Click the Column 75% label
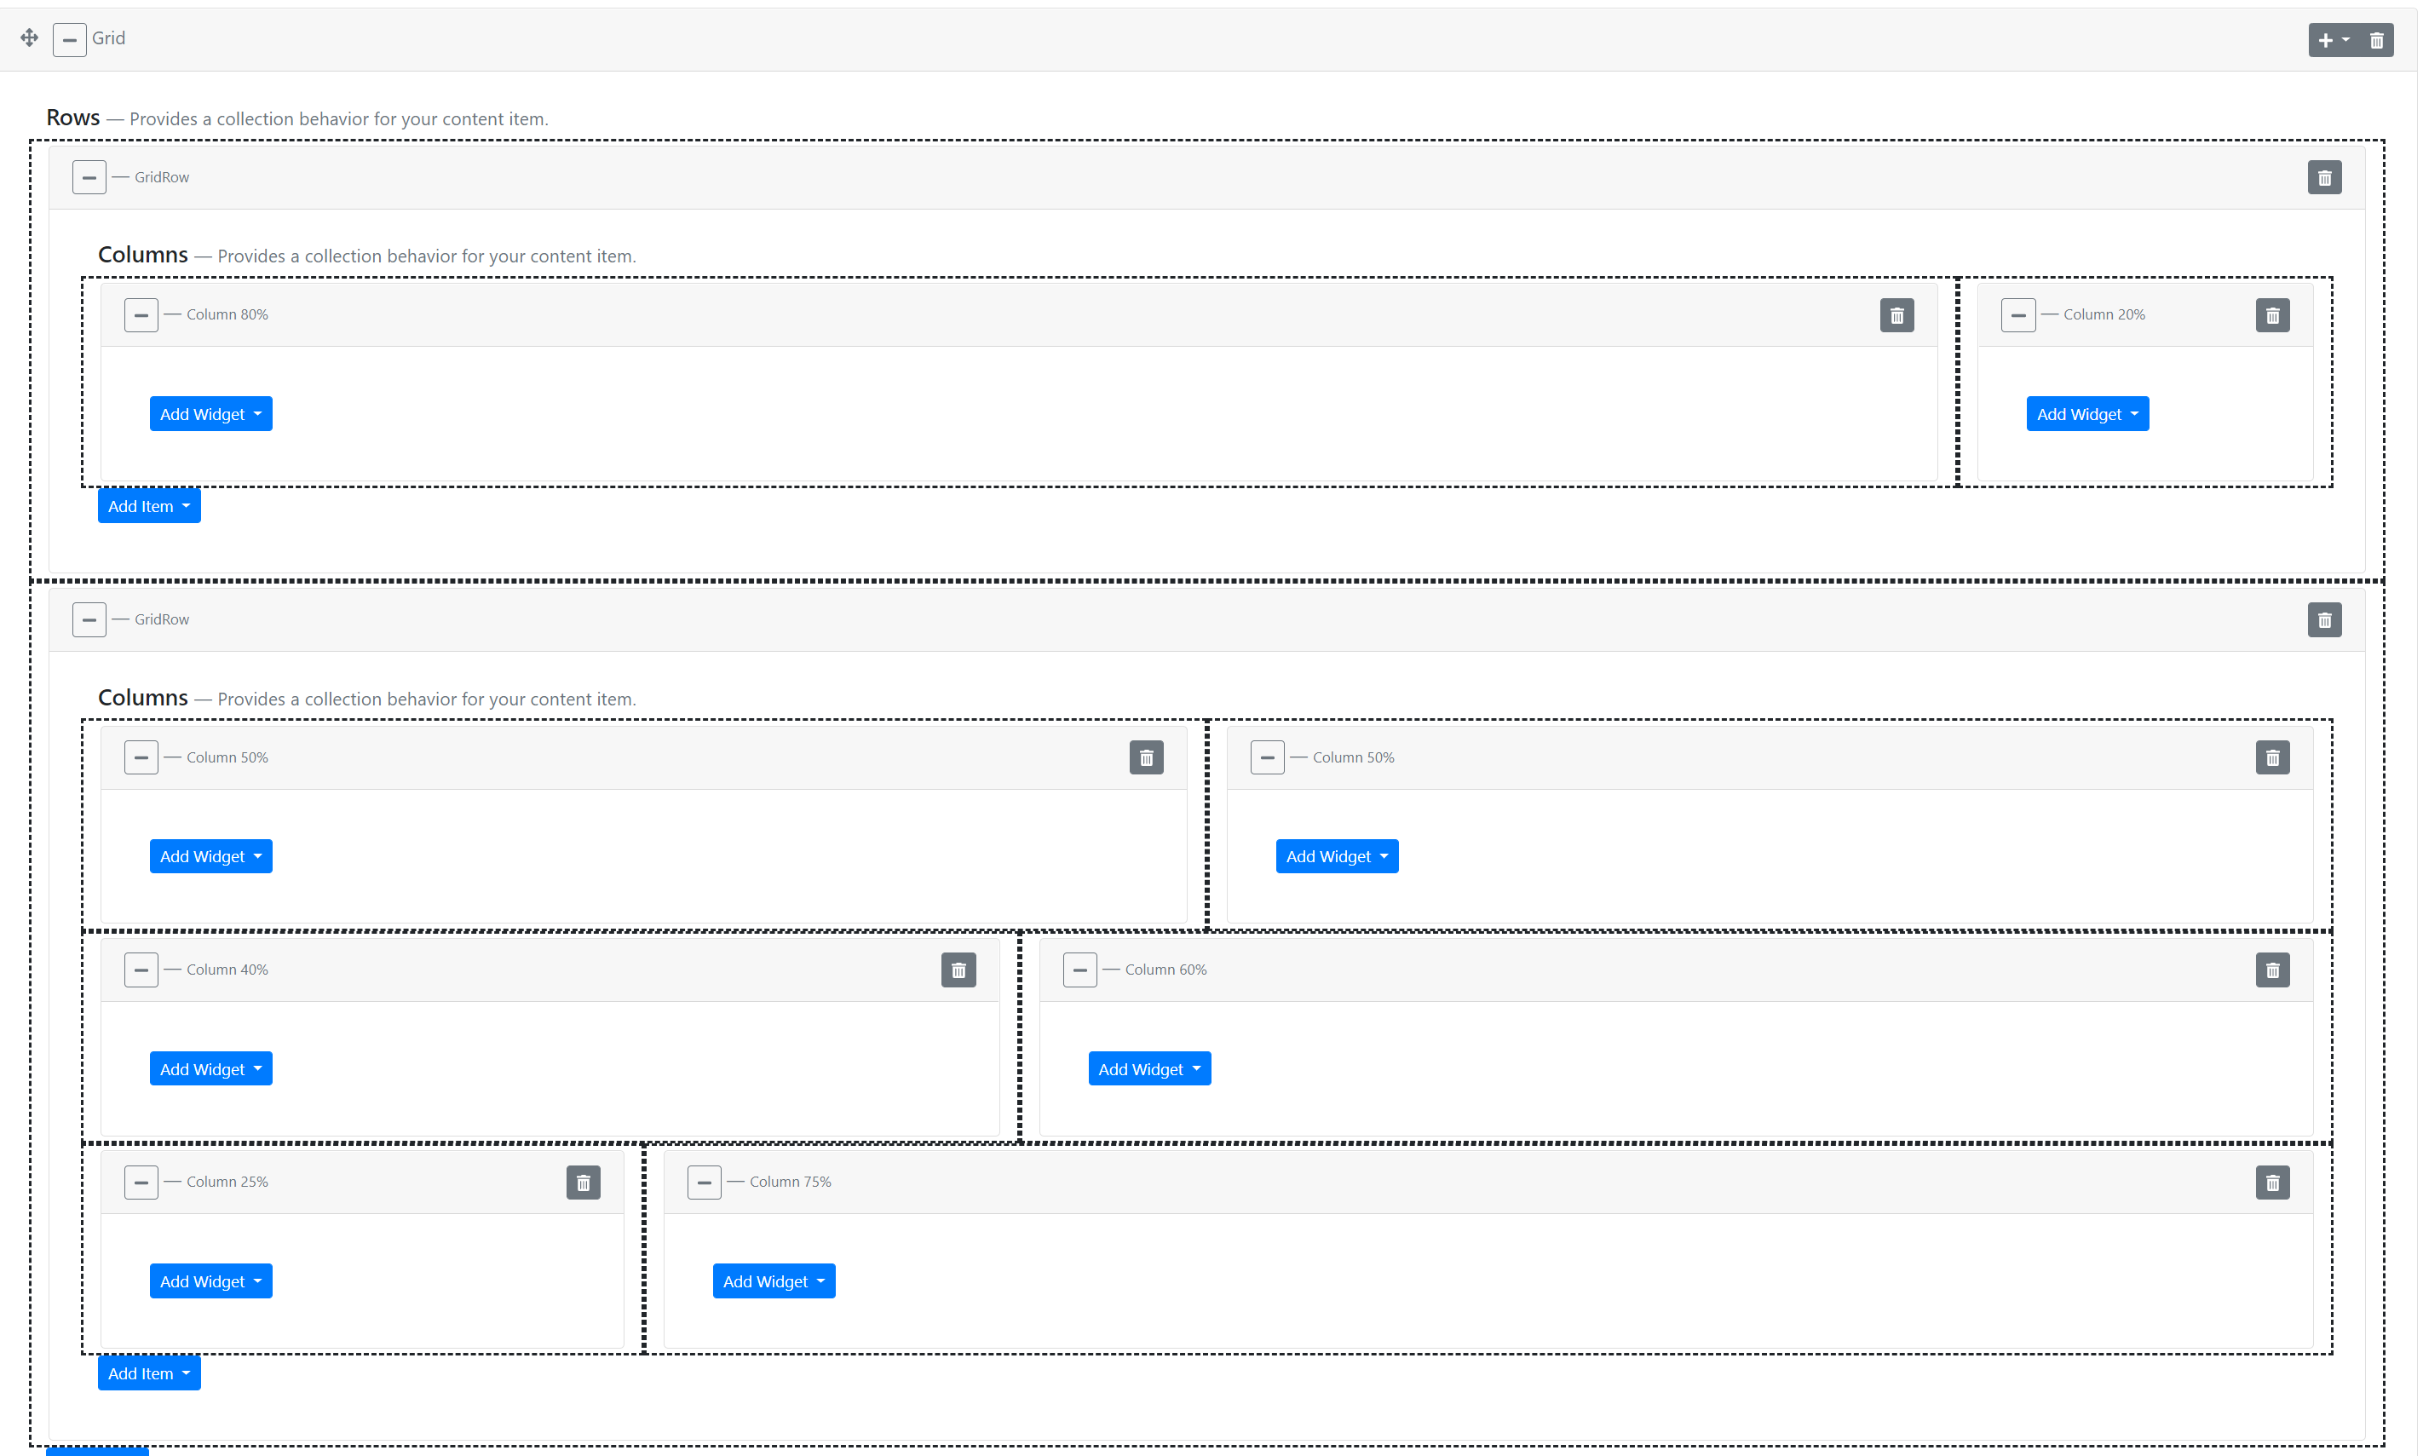This screenshot has width=2423, height=1456. click(x=791, y=1183)
